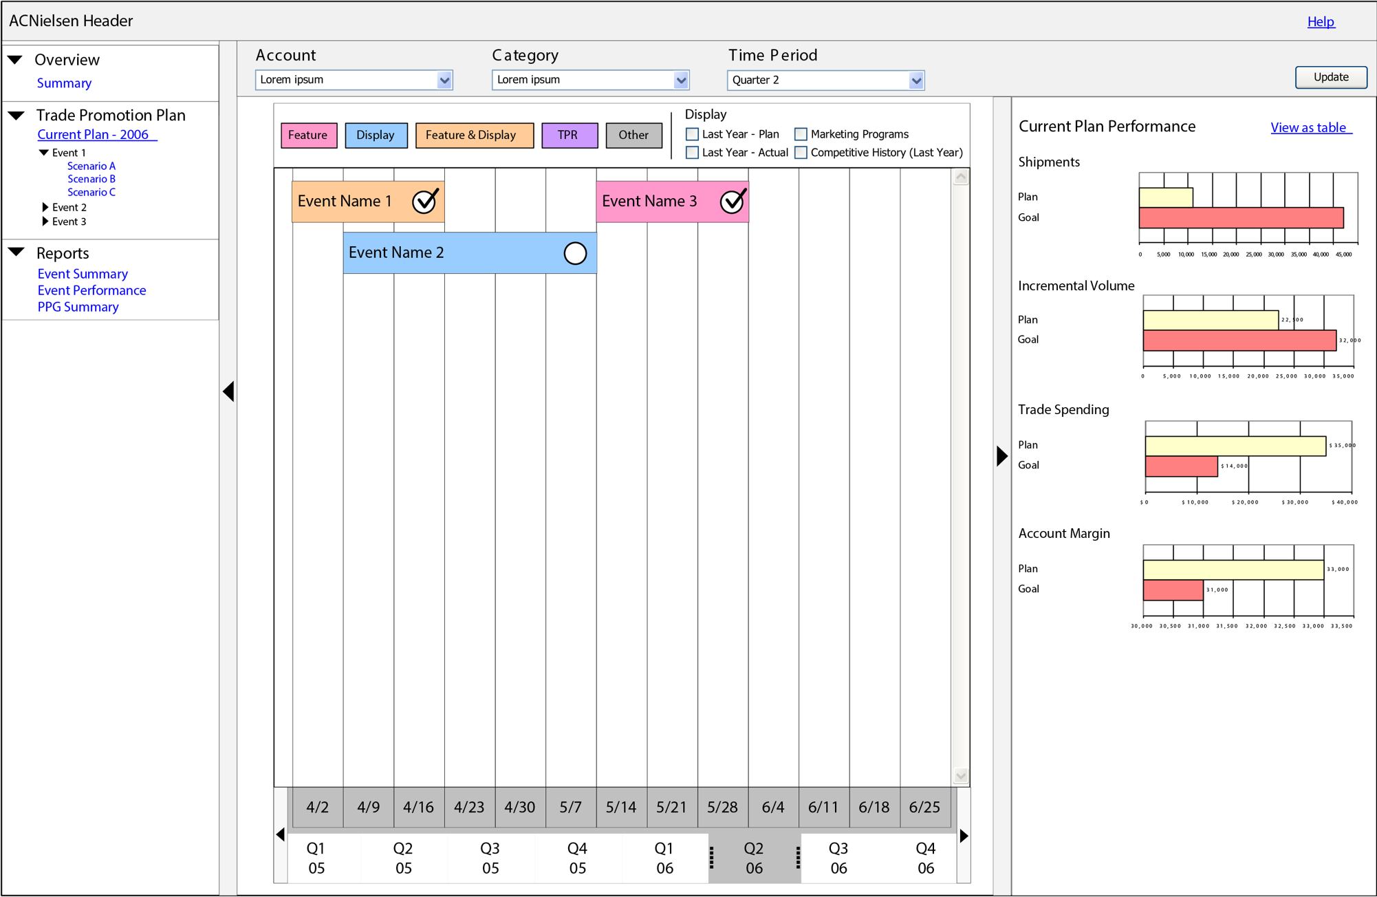The image size is (1377, 897).
Task: Select the Other event type icon
Action: click(633, 135)
